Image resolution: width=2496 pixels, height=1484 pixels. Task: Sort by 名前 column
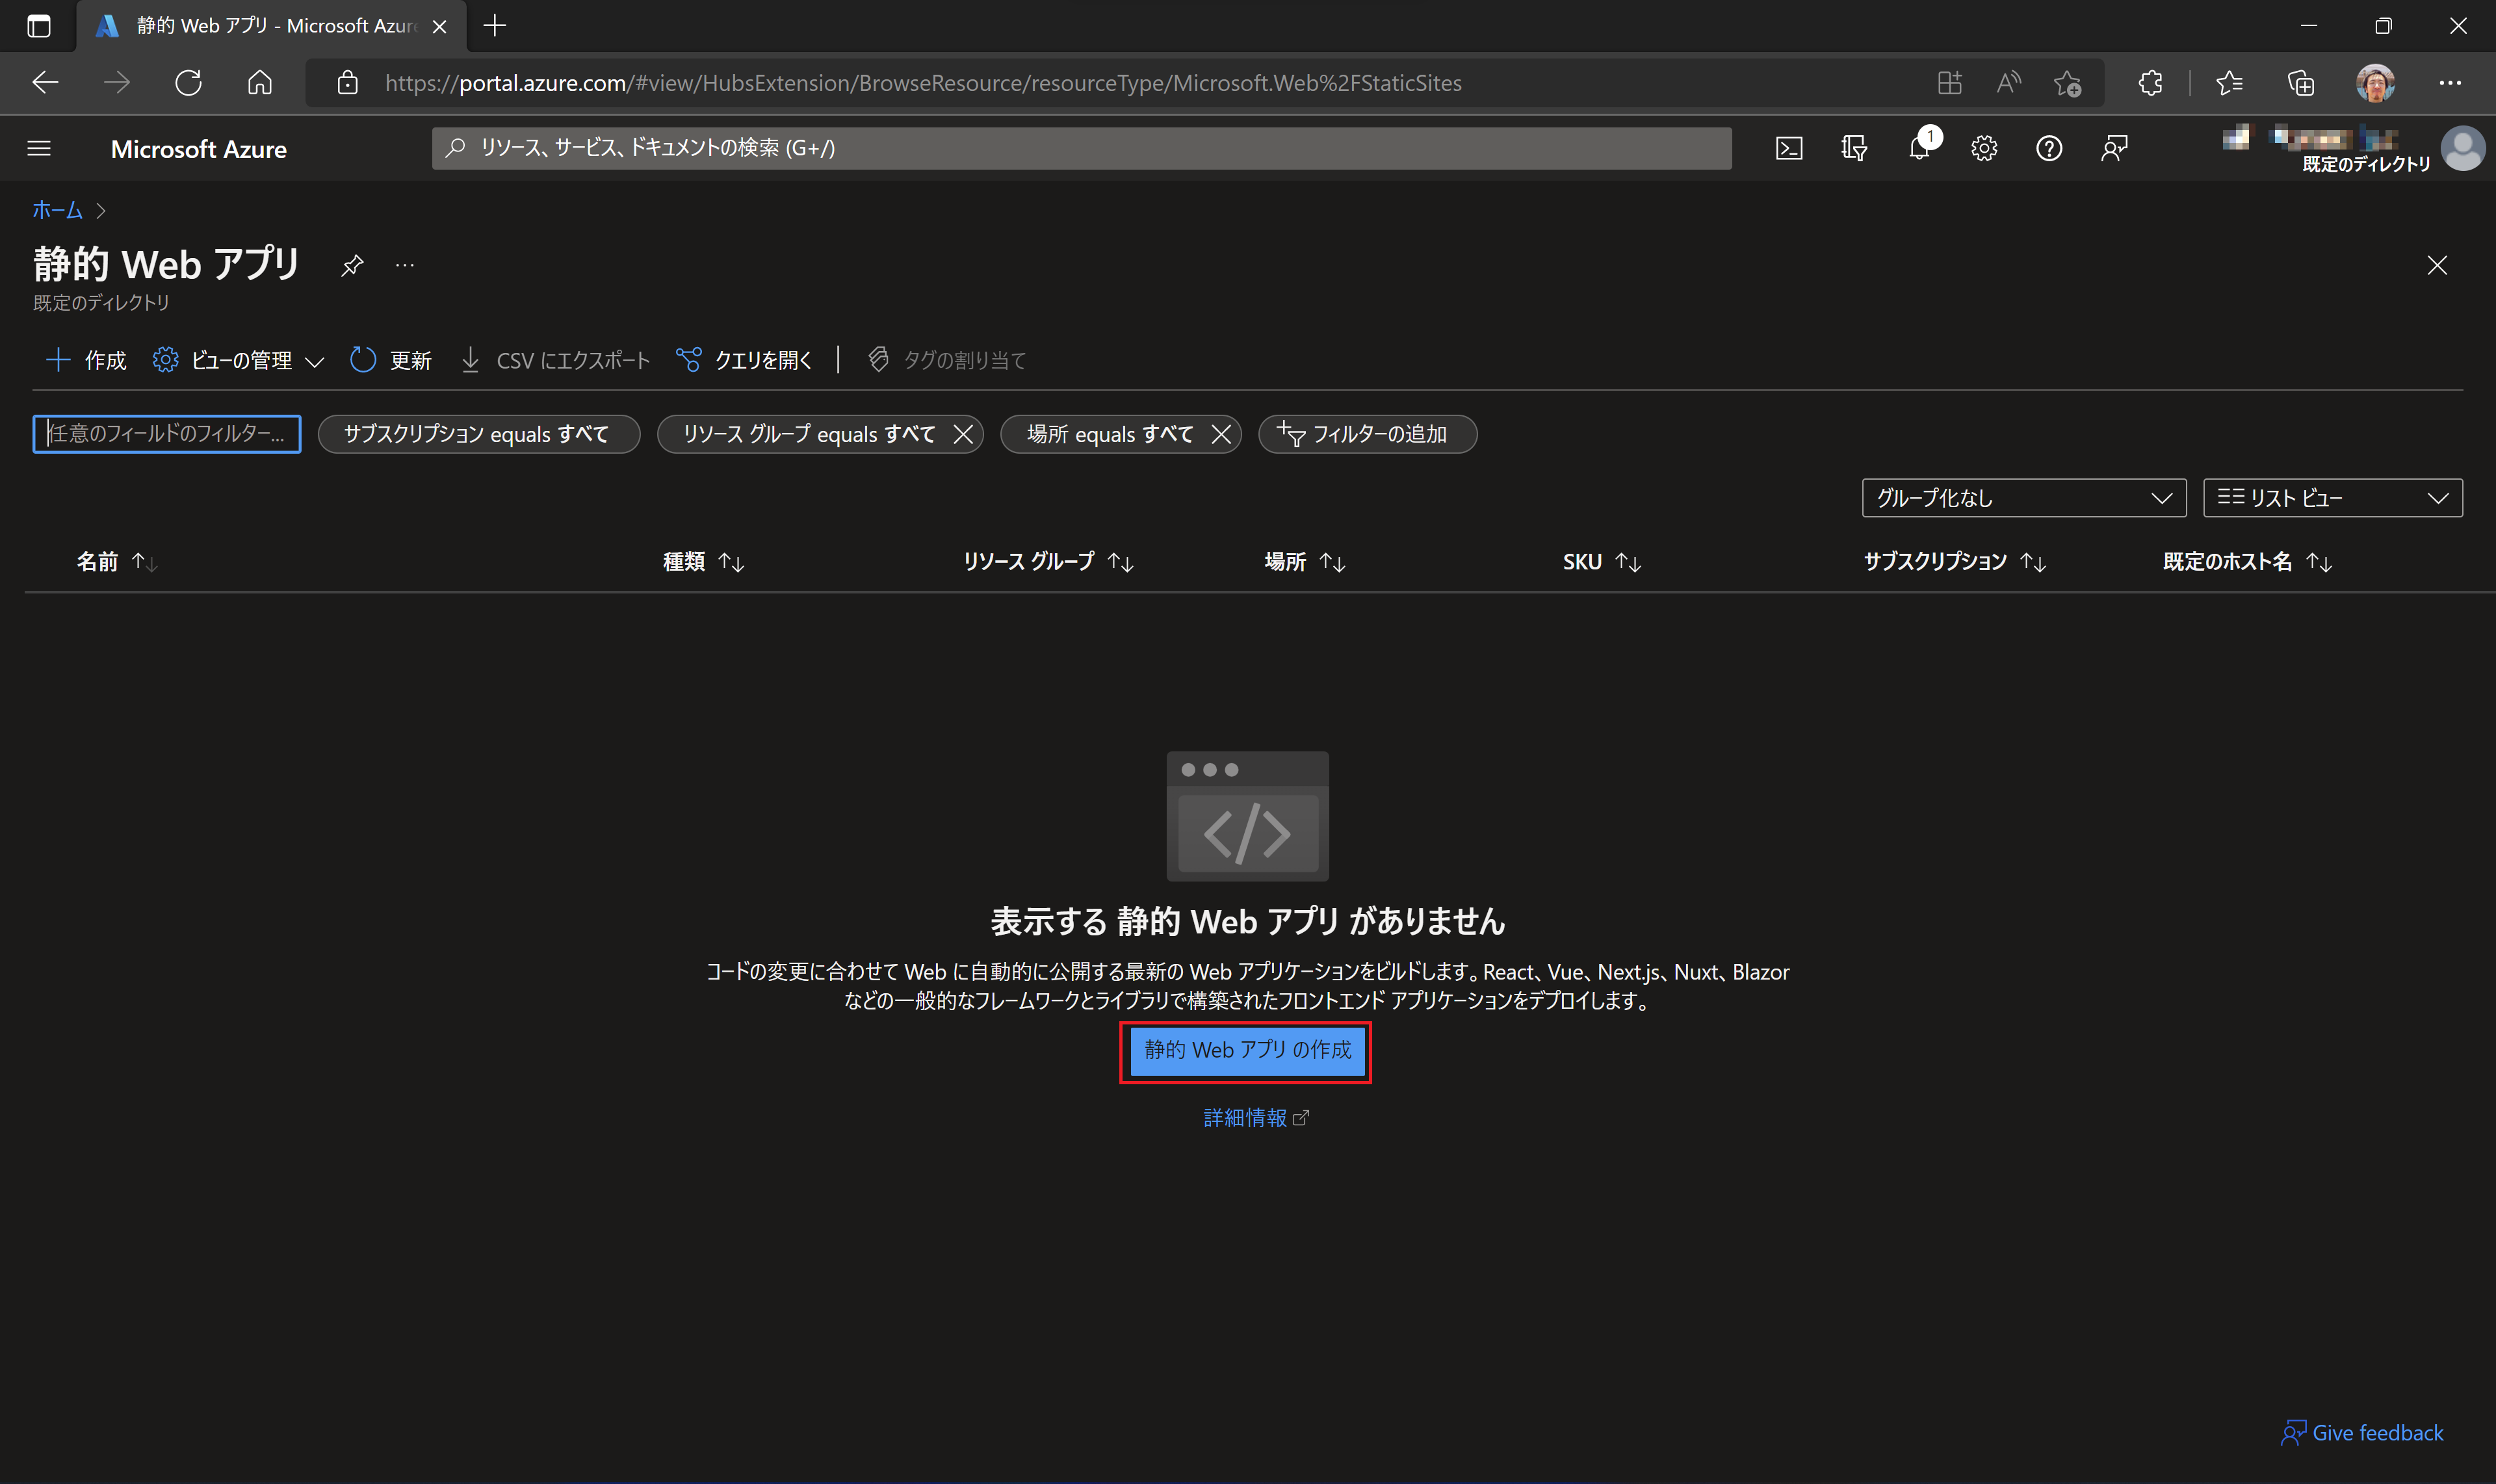tap(116, 562)
